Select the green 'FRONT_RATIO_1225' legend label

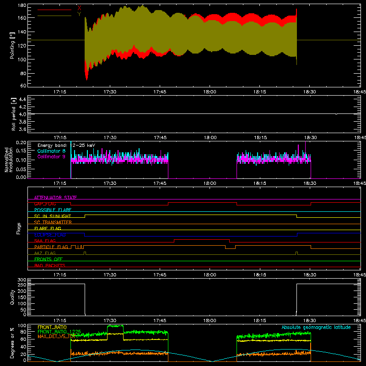click(59, 332)
